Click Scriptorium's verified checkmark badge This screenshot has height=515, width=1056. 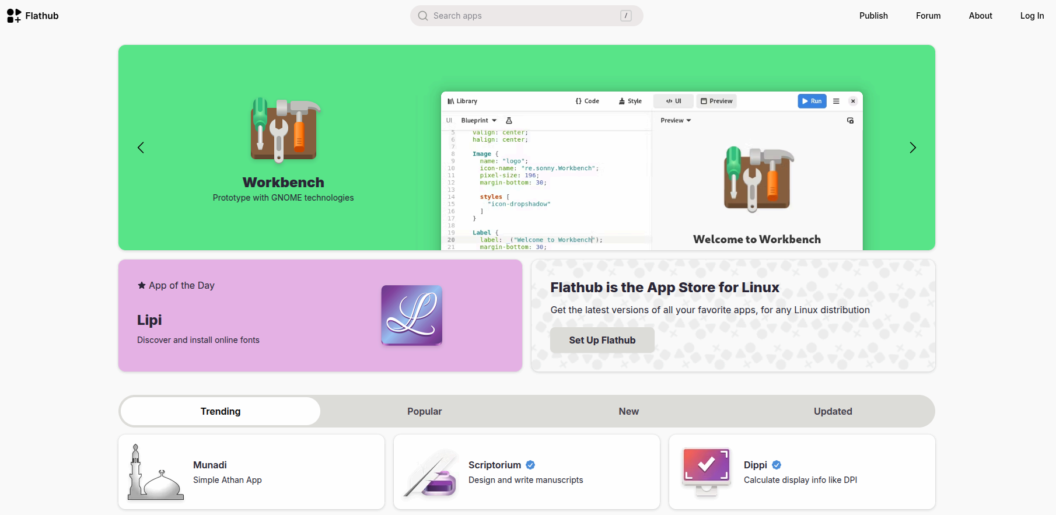pos(530,465)
